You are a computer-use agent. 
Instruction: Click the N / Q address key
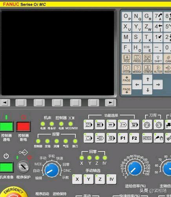137,16
